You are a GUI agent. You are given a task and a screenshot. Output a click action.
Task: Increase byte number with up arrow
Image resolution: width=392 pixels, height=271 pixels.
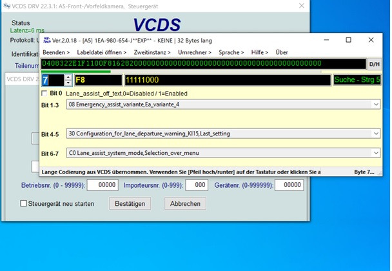(68, 77)
